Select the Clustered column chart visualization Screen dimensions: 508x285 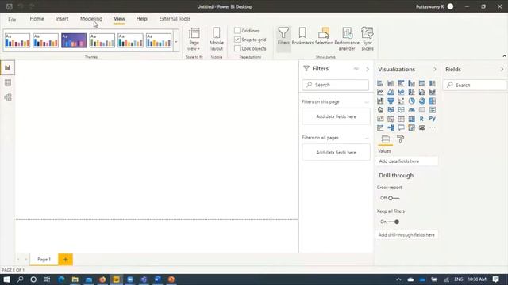point(411,83)
